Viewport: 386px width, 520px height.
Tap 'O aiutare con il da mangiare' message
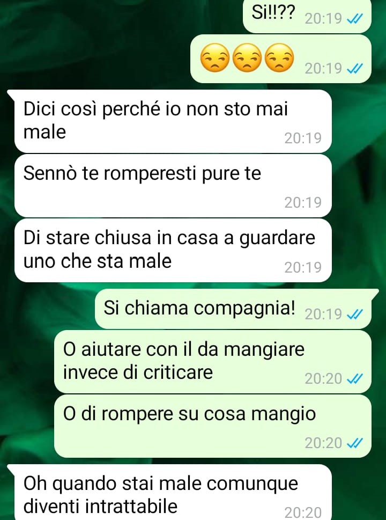tap(213, 362)
